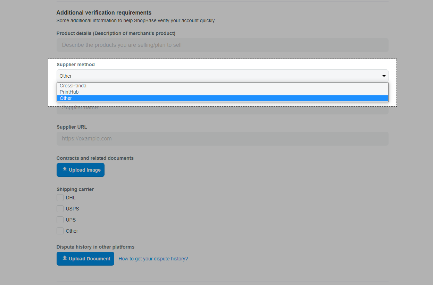Select the Other shipping carrier checkbox
This screenshot has height=285, width=433.
[x=60, y=231]
